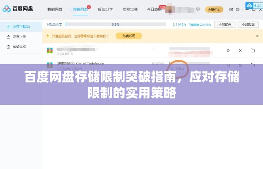Screen dimensions: 263x169
Task: Open the floating download speed widget
Action: 254,5
